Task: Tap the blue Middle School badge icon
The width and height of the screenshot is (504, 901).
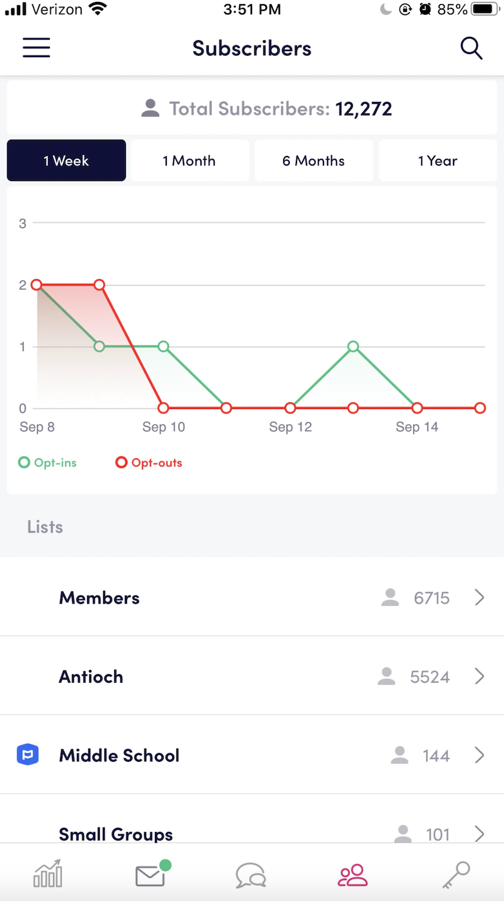Action: 28,755
